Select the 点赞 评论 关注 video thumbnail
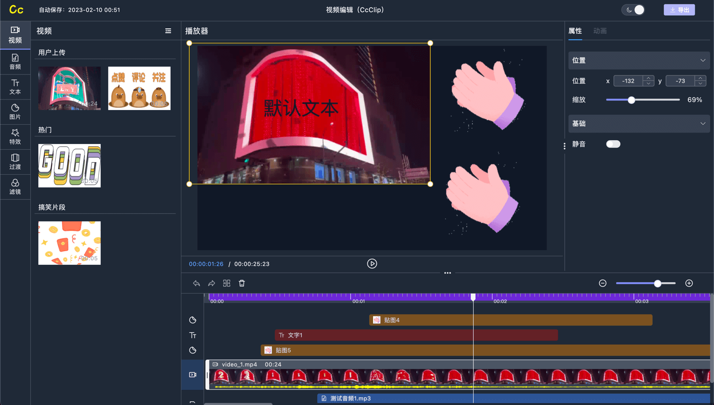 139,88
